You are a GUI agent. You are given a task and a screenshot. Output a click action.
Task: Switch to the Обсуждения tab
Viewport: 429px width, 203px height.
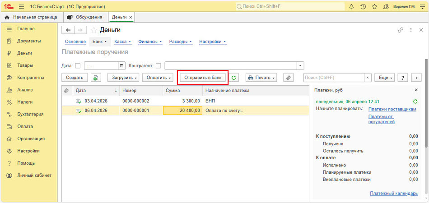[85, 17]
